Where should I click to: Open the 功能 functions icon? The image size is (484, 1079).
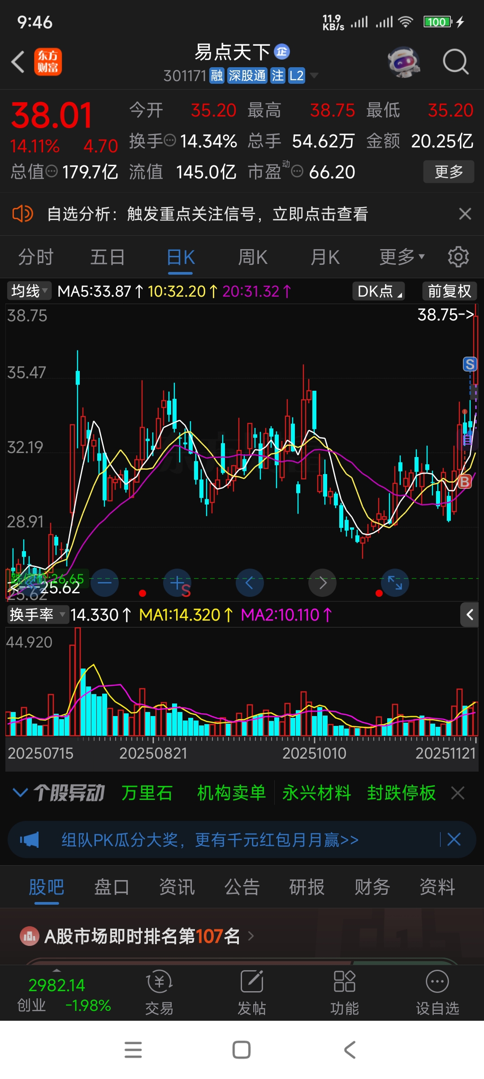(344, 981)
